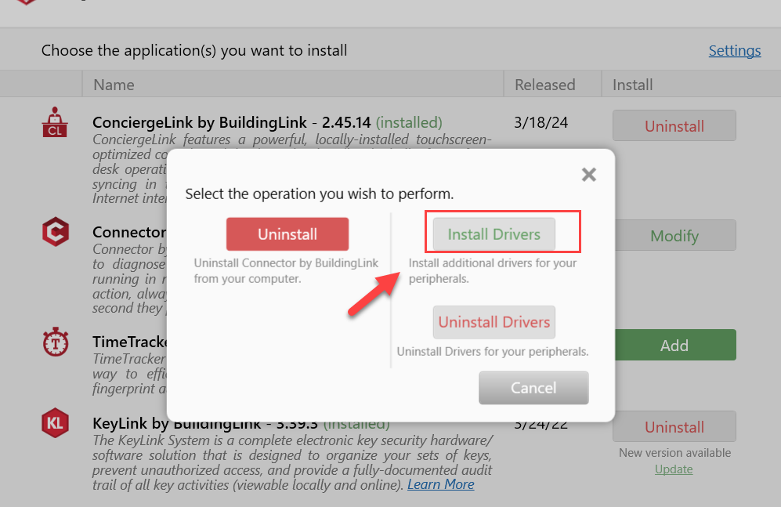Viewport: 781px width, 507px height.
Task: Click the Name column header
Action: point(293,84)
